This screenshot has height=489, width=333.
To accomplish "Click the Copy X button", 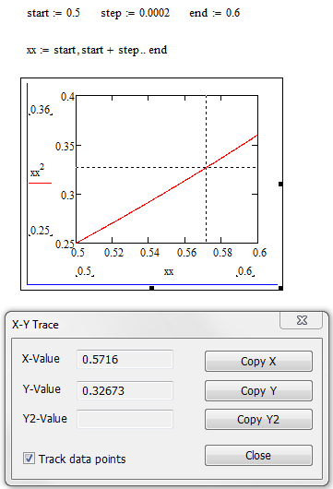I will click(x=258, y=361).
